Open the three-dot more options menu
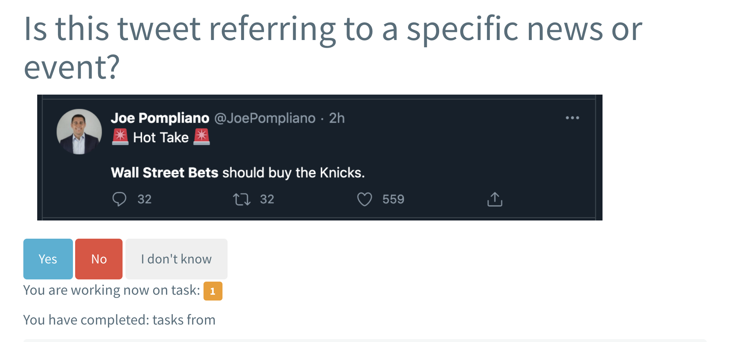736x342 pixels. click(572, 118)
